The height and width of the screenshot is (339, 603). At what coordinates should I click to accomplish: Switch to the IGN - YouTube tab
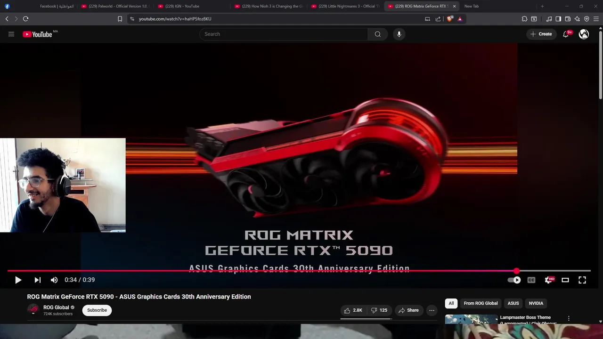pyautogui.click(x=192, y=6)
